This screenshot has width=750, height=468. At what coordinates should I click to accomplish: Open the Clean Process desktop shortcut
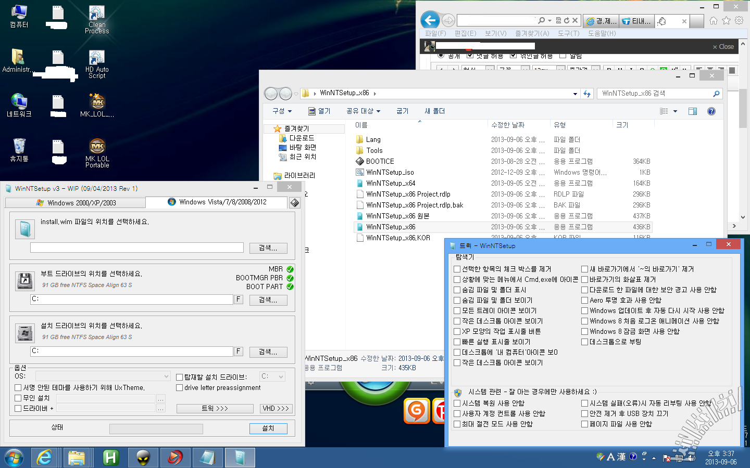point(97,20)
